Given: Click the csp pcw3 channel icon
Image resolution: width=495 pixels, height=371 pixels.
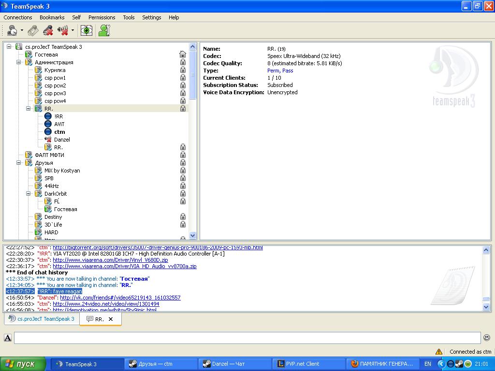Looking at the screenshot, I should tap(38, 93).
